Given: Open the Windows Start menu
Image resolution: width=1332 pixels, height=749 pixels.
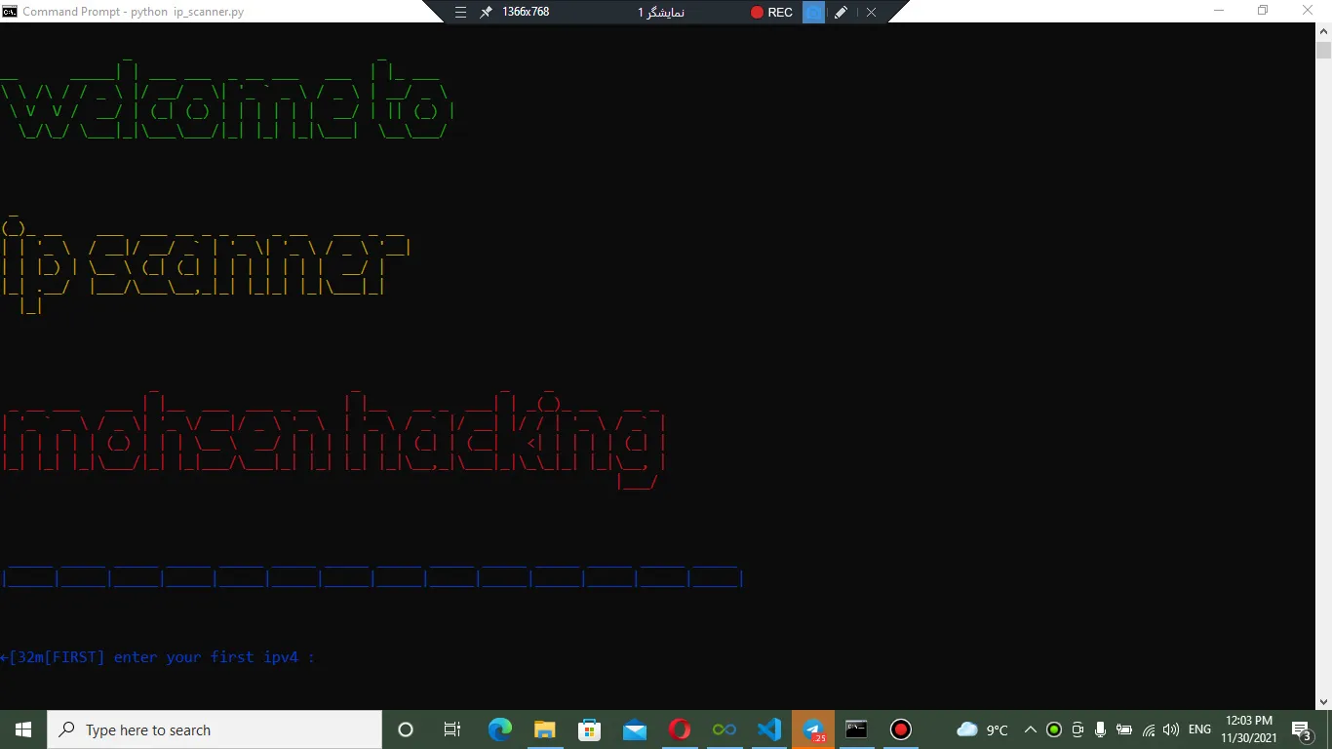Looking at the screenshot, I should point(23,729).
